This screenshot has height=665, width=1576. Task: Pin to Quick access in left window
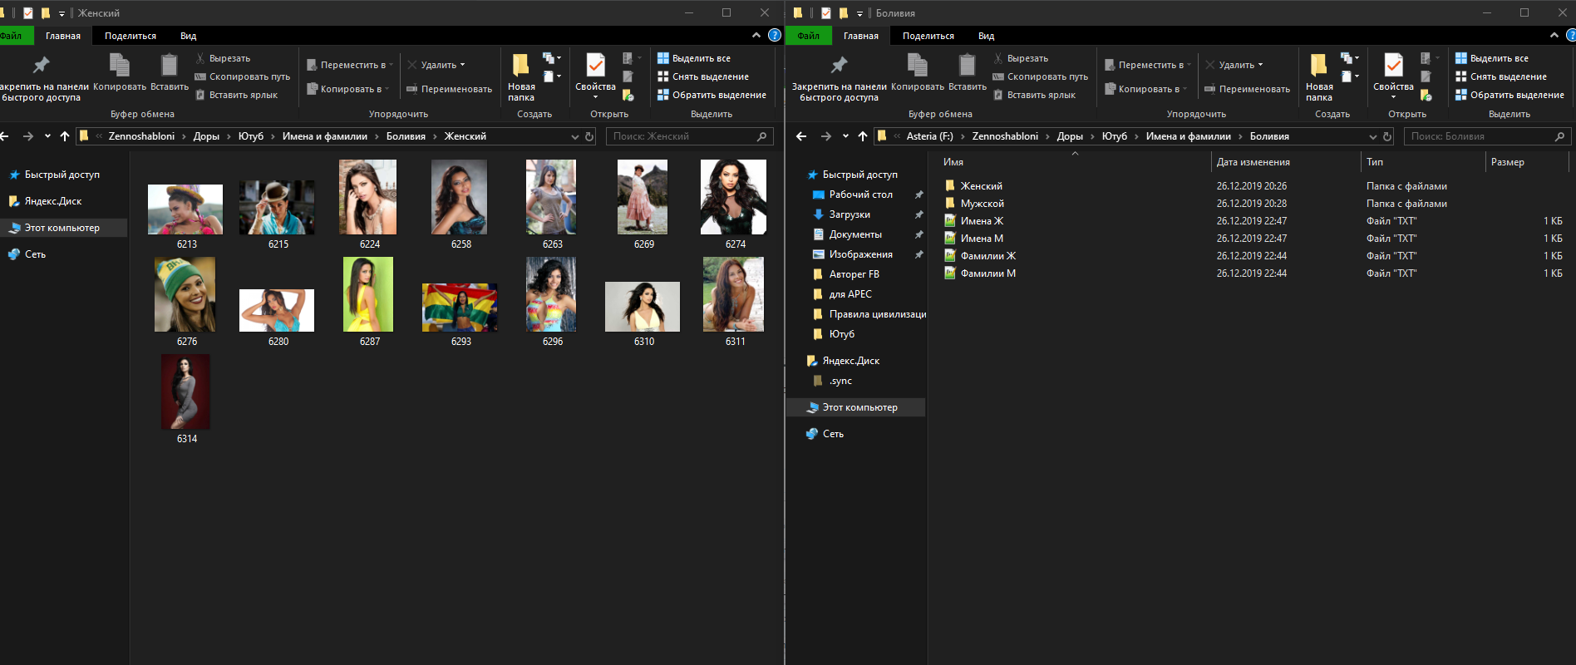tap(41, 66)
